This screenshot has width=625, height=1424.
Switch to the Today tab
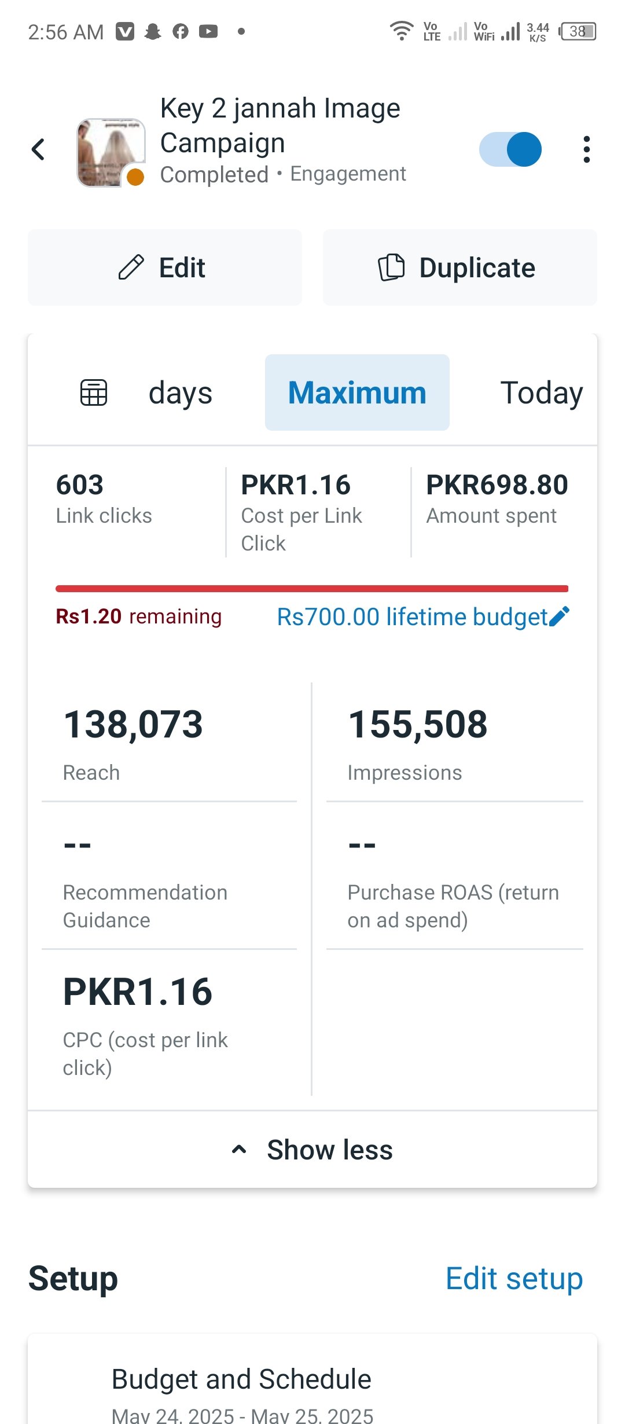click(541, 392)
